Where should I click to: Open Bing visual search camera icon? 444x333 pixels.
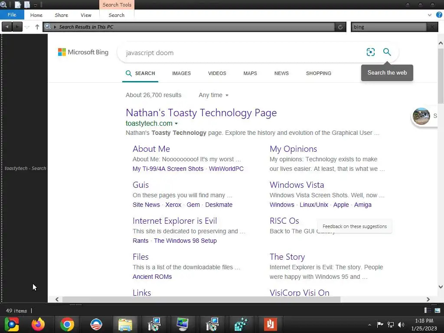coord(370,52)
